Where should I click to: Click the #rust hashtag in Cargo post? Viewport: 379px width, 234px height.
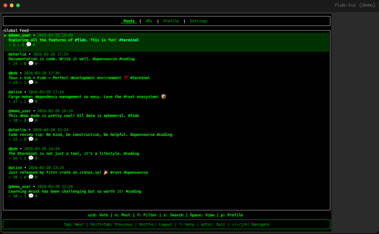point(129,97)
